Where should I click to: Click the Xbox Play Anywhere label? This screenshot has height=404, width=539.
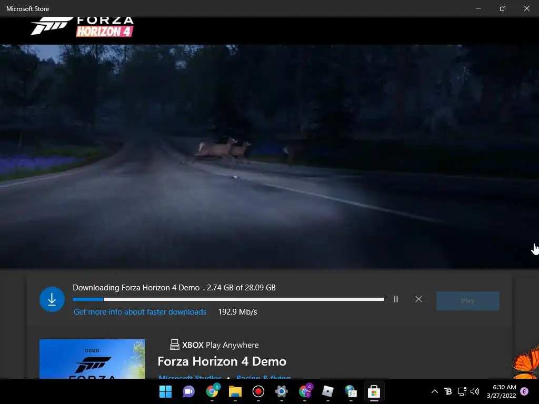click(221, 345)
